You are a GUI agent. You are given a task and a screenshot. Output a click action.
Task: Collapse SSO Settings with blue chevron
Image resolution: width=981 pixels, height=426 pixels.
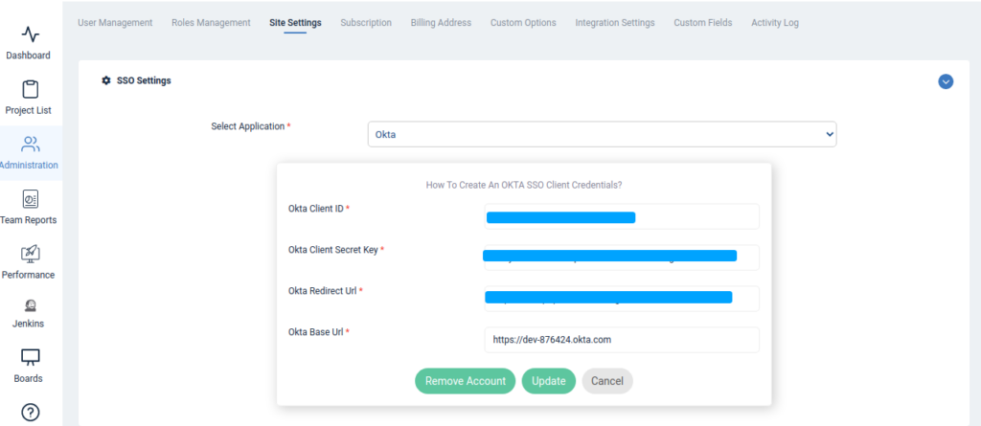pyautogui.click(x=946, y=81)
